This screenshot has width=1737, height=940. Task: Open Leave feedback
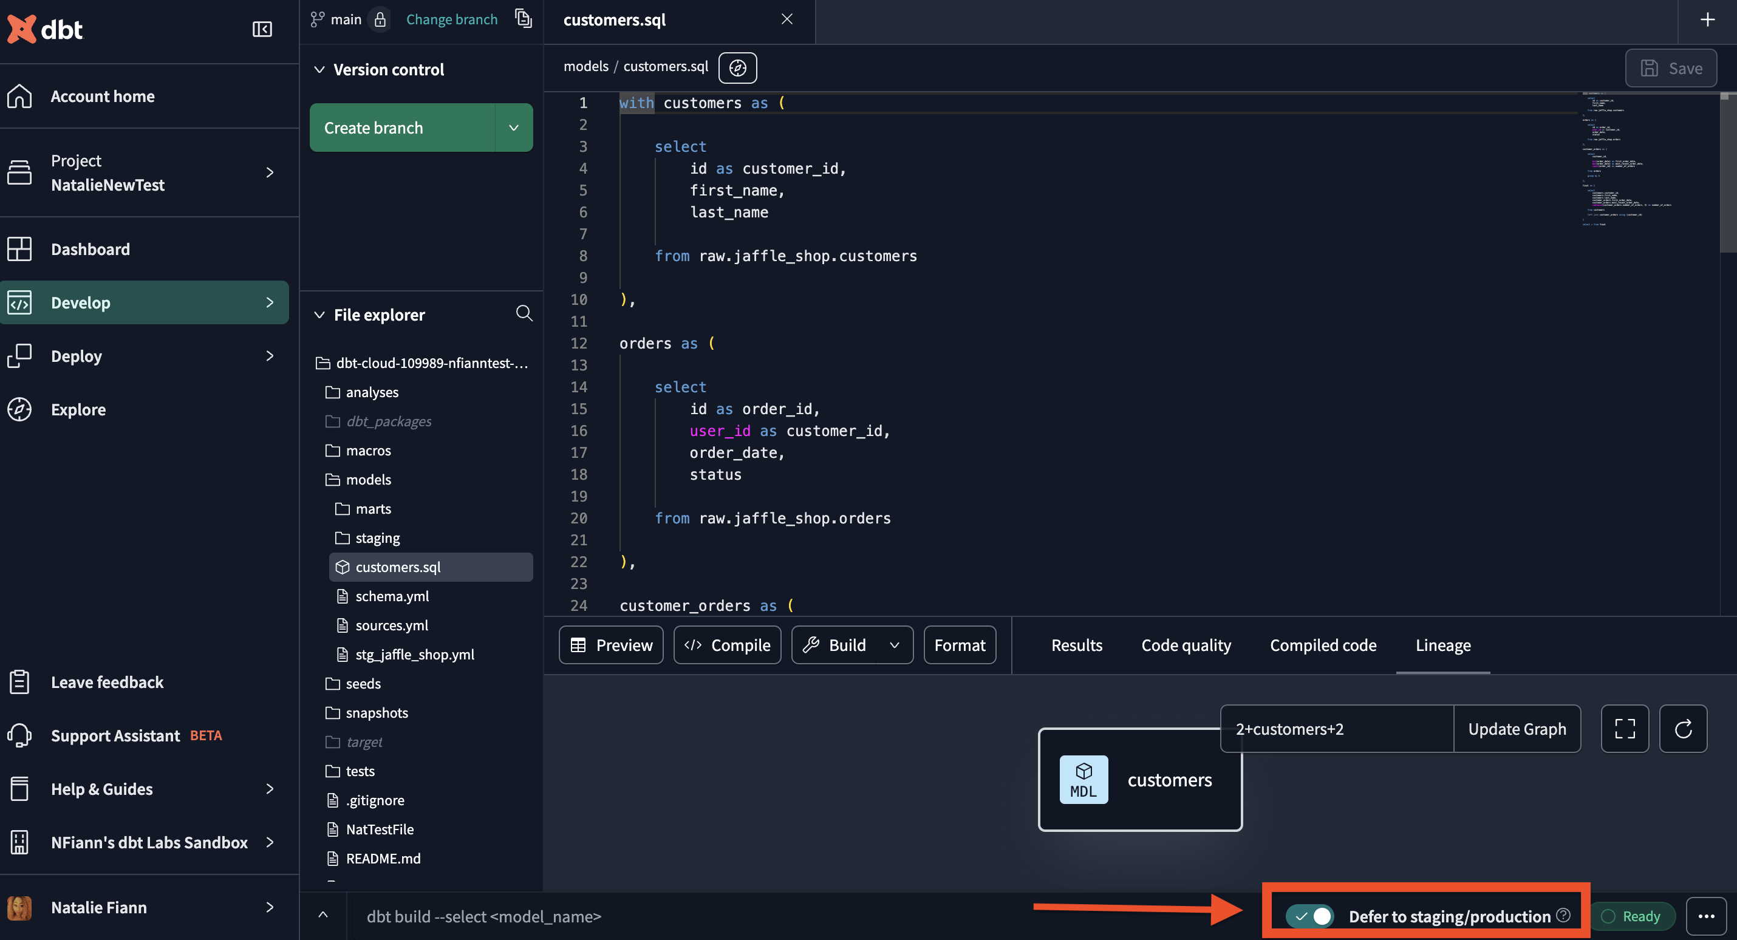(x=106, y=682)
